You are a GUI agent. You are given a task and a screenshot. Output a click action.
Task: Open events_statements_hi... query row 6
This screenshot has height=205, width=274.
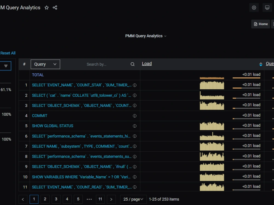coord(81,136)
